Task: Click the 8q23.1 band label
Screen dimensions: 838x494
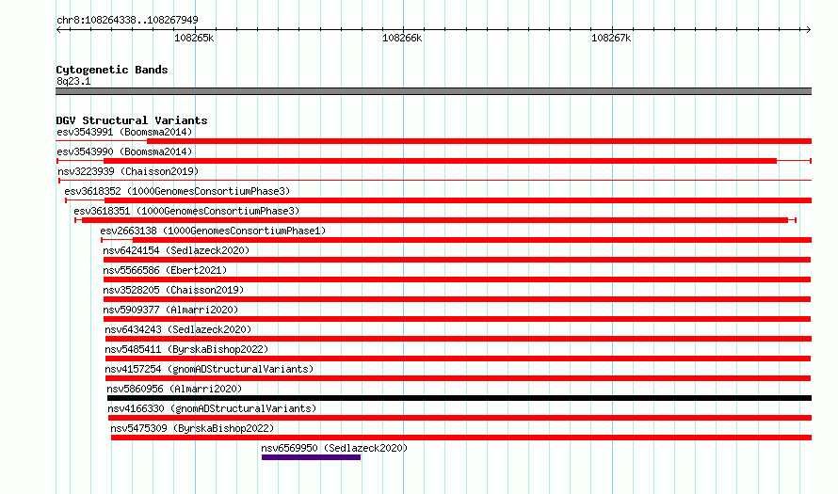Action: [x=73, y=81]
